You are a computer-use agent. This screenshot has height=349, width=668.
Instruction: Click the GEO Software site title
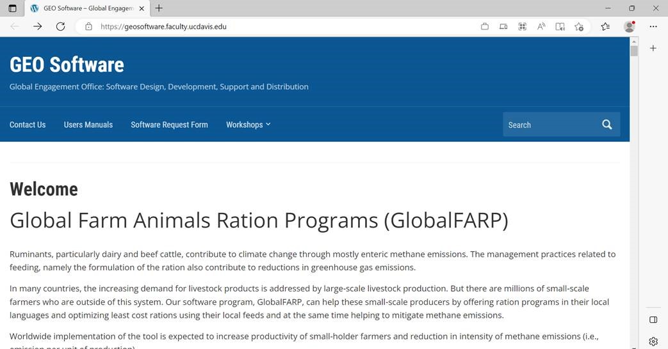tap(67, 65)
